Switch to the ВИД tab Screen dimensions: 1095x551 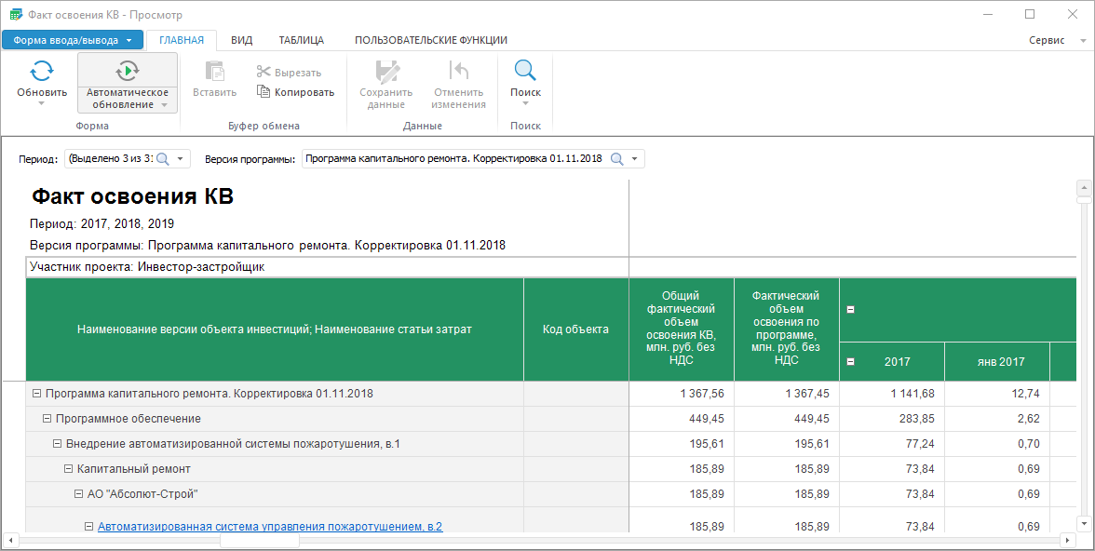click(x=241, y=40)
